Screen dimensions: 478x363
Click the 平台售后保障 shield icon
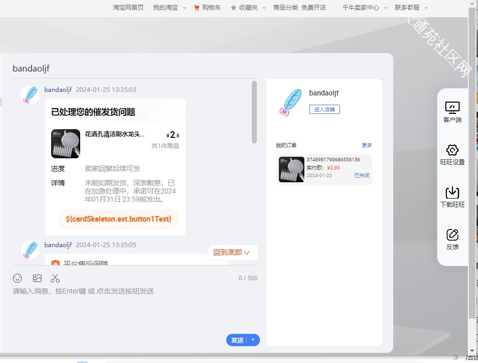coord(55,263)
